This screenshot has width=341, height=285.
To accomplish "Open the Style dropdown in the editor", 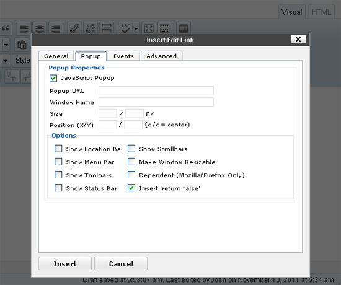I will 22,60.
